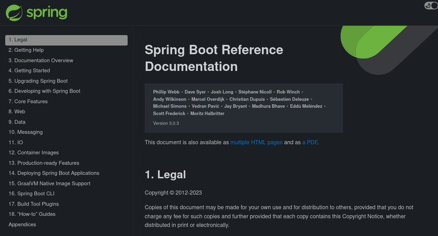Viewport: 438px width, 236px height.
Task: Go to "3. Documentation Overview"
Action: pyautogui.click(x=41, y=60)
